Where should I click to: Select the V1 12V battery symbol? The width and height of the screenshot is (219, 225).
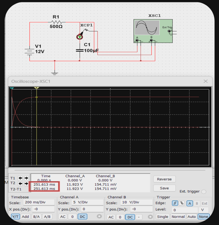(x=30, y=52)
